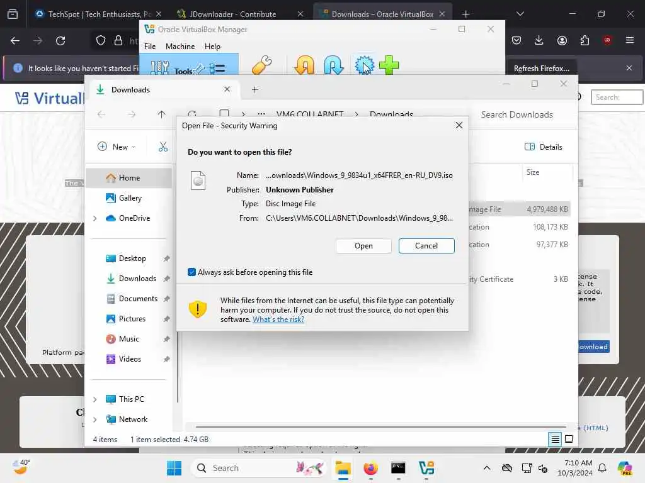645x483 pixels.
Task: Click the VirtualBox Preferences wrench icon
Action: (261, 65)
